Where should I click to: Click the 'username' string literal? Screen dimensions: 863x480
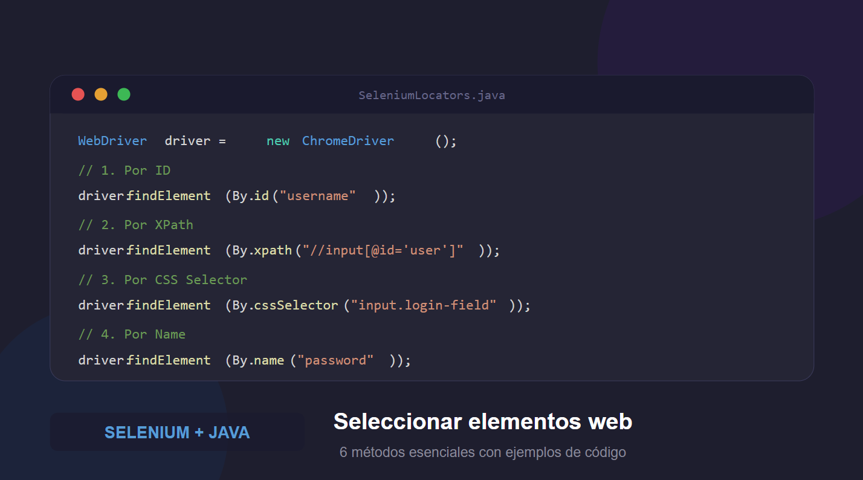click(x=317, y=195)
